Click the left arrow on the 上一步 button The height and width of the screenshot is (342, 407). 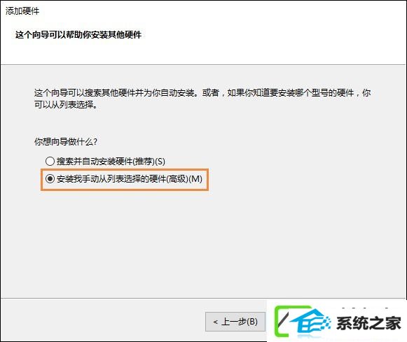pos(215,322)
